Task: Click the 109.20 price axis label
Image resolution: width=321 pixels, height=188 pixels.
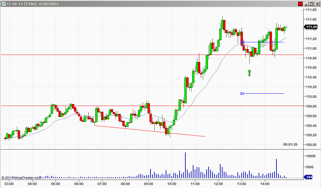Action: click(x=311, y=135)
